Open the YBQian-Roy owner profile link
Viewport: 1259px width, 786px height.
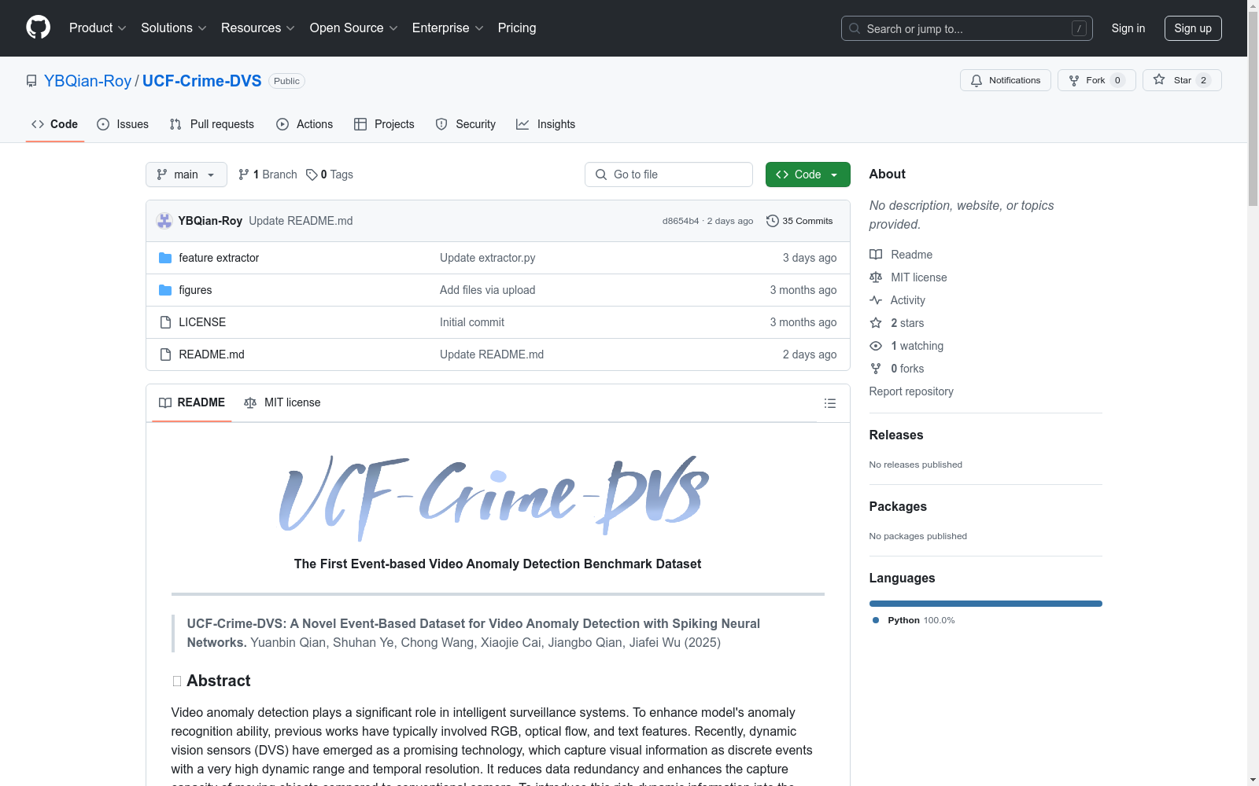(87, 81)
